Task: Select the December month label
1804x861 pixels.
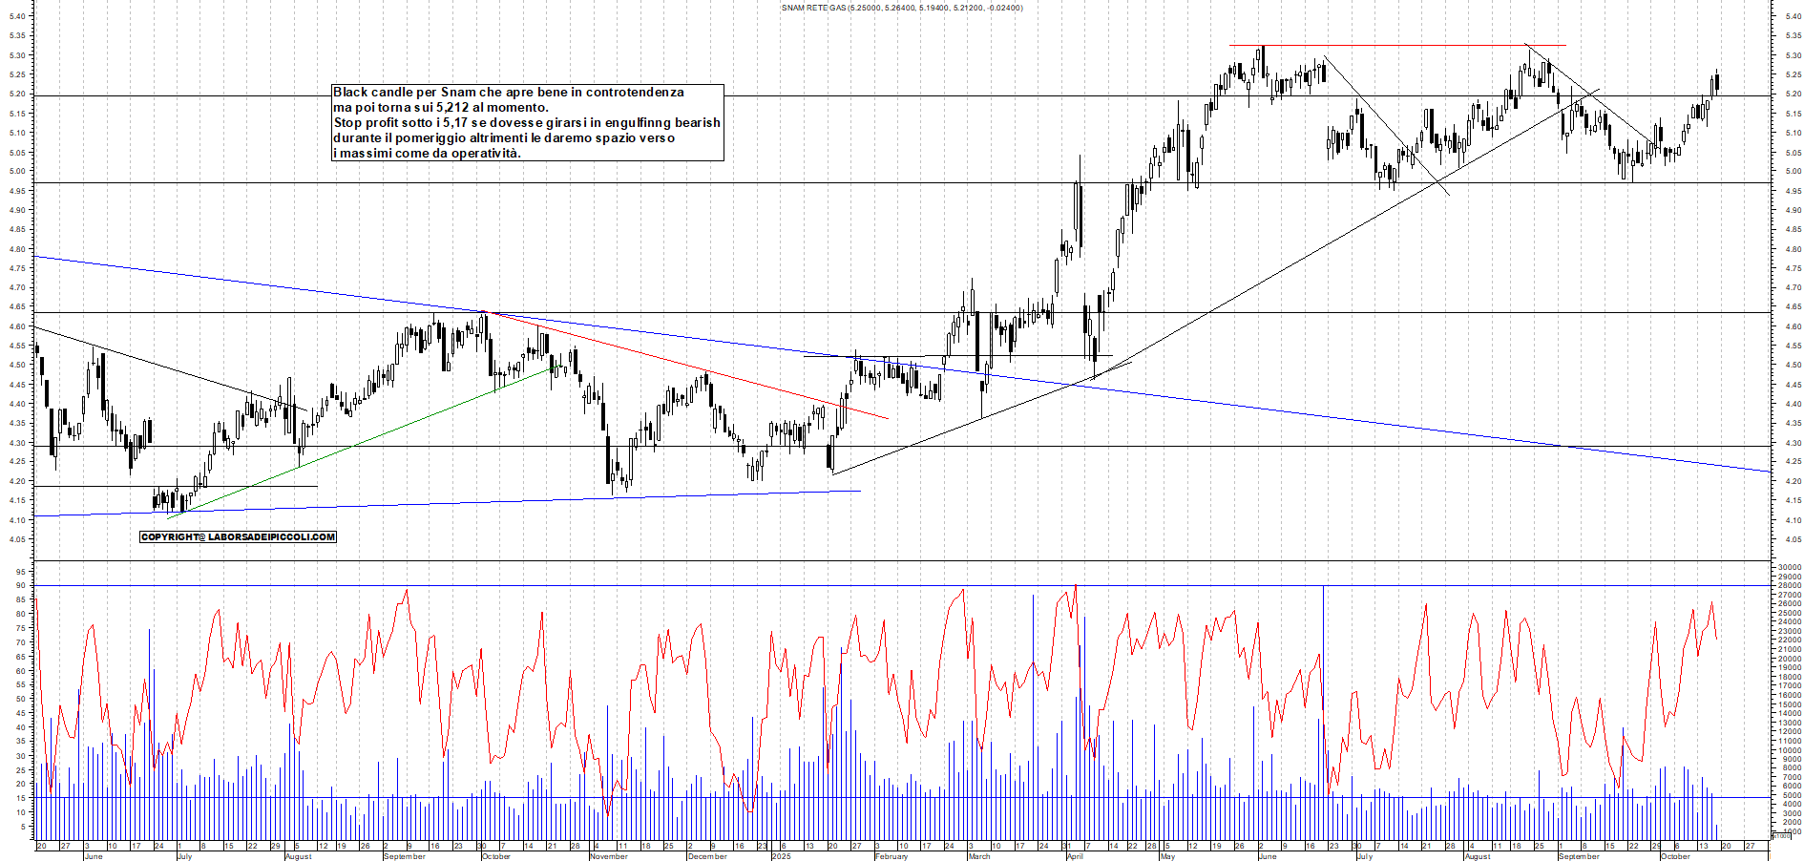Action: point(706,856)
